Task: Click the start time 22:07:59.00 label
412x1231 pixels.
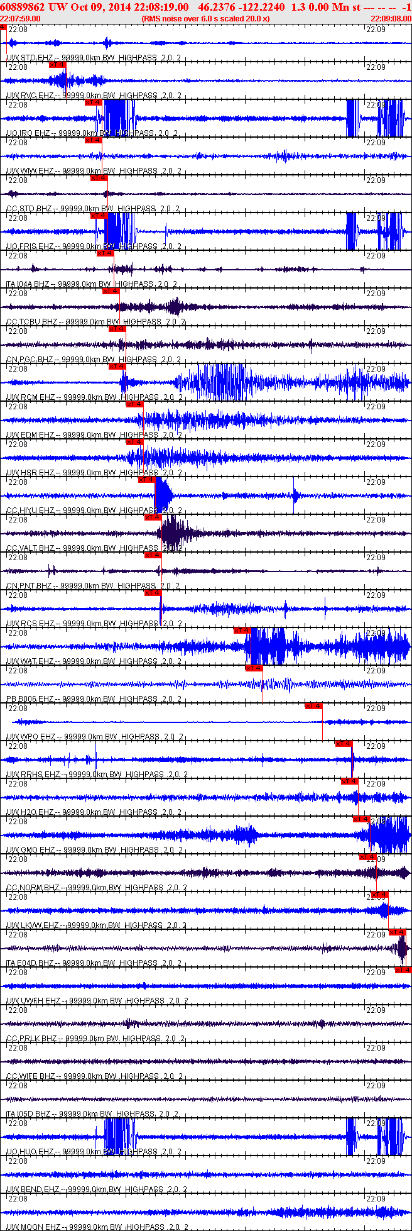Action: tap(20, 18)
